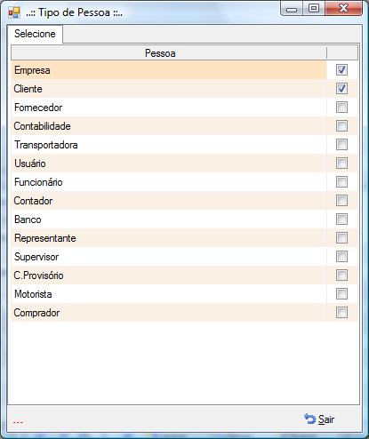
Task: Select the Funcionário row text
Action: pos(38,182)
